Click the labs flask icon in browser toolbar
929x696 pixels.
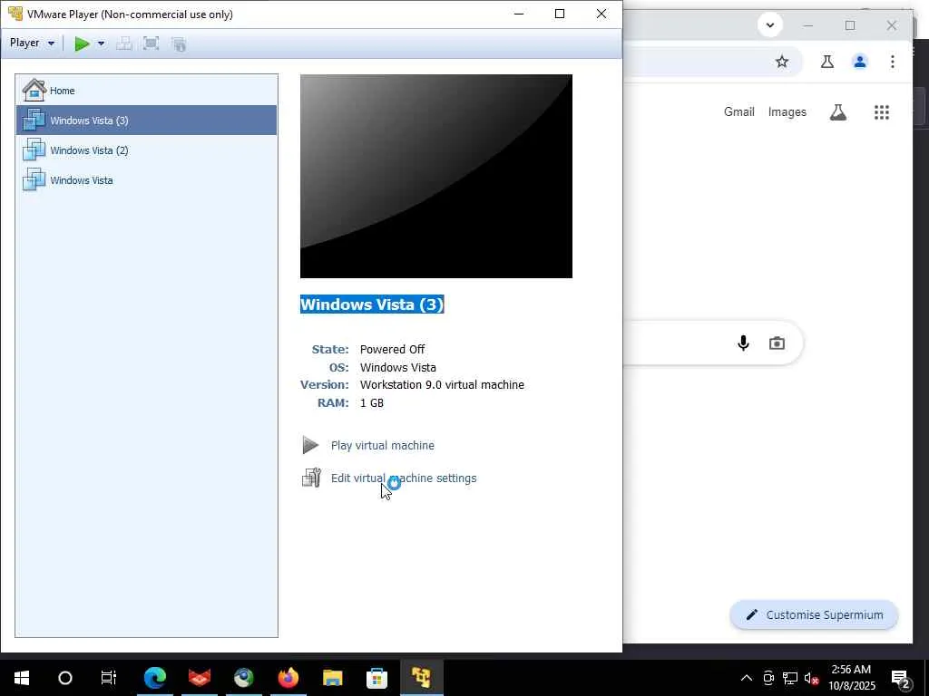827,62
